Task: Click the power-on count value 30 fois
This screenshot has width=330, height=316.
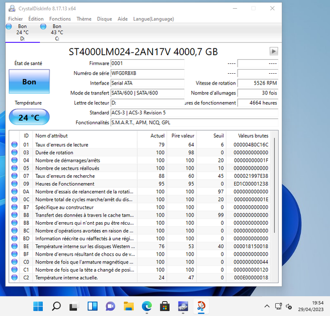Action: pyautogui.click(x=258, y=93)
